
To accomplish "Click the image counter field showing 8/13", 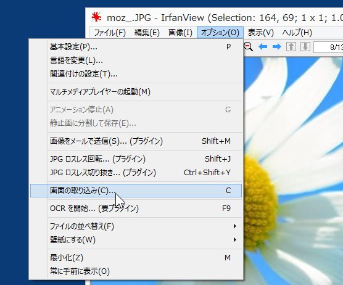I will coord(328,47).
